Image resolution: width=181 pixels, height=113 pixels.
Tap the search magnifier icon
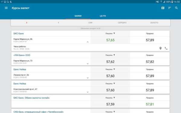[176, 8]
